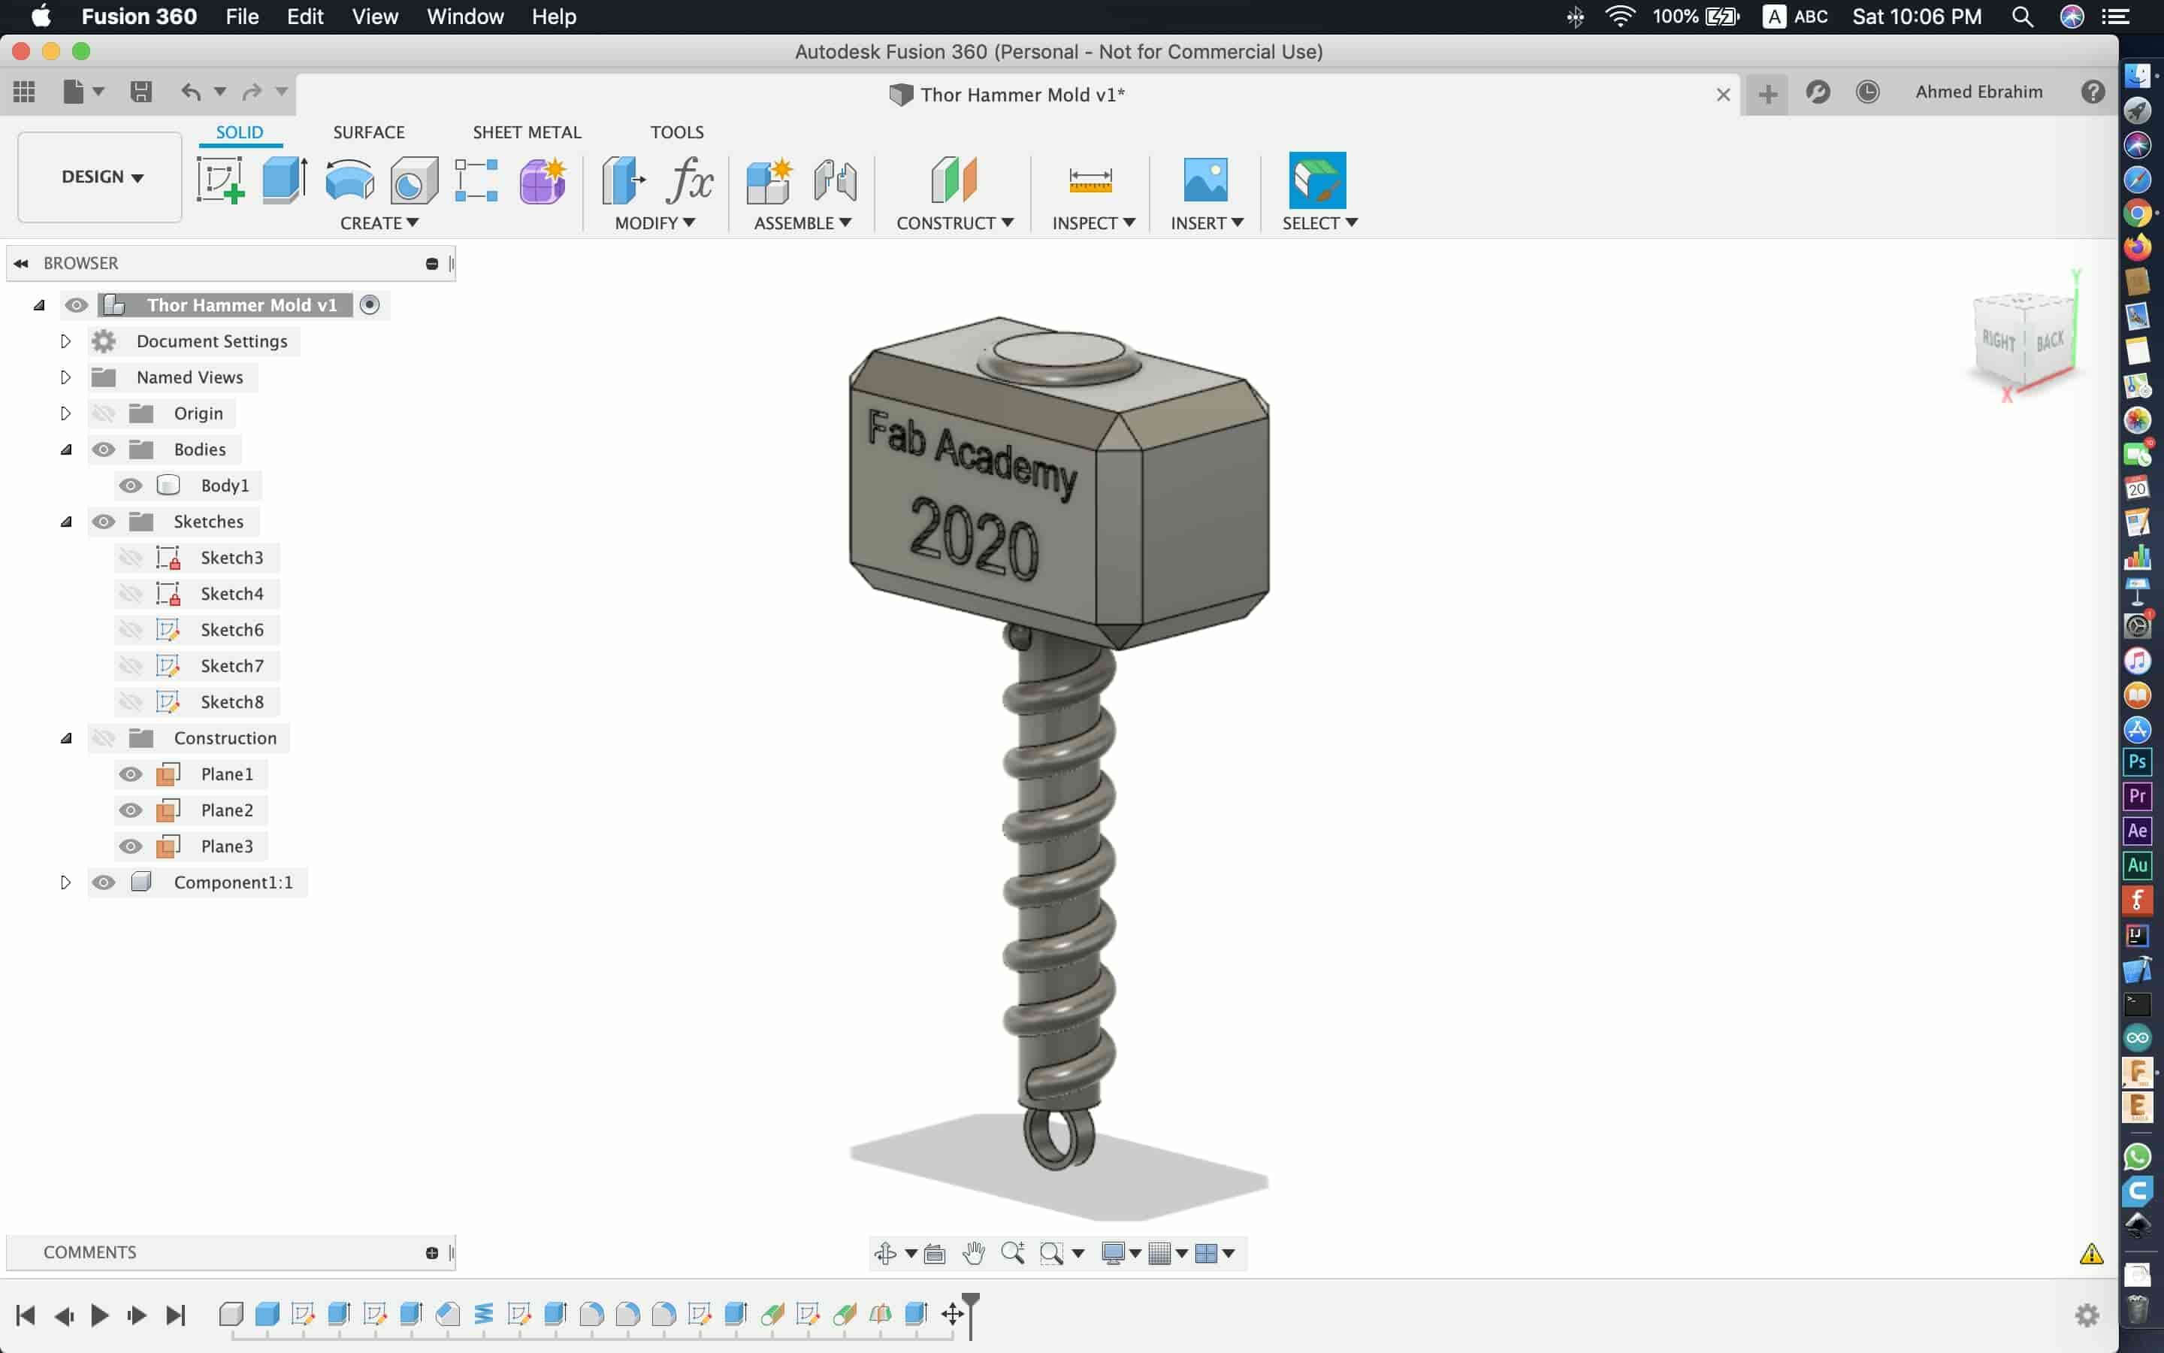Image resolution: width=2164 pixels, height=1353 pixels.
Task: Switch to the TOOLS tab
Action: (x=677, y=132)
